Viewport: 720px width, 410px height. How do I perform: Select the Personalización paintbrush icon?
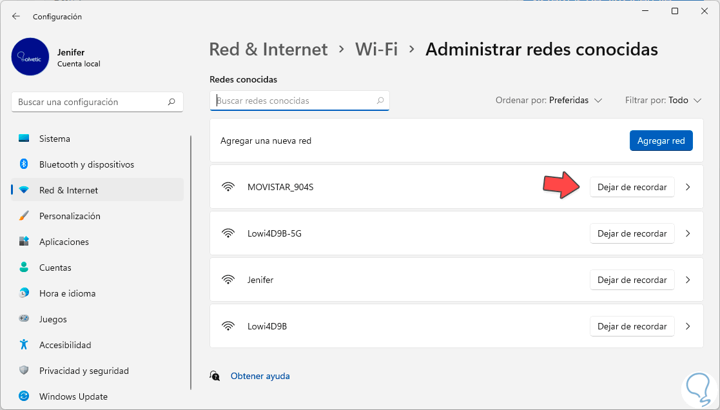(x=24, y=216)
